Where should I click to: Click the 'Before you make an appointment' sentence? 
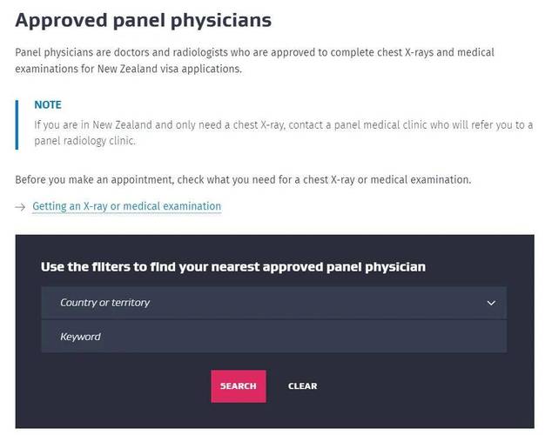pos(243,180)
